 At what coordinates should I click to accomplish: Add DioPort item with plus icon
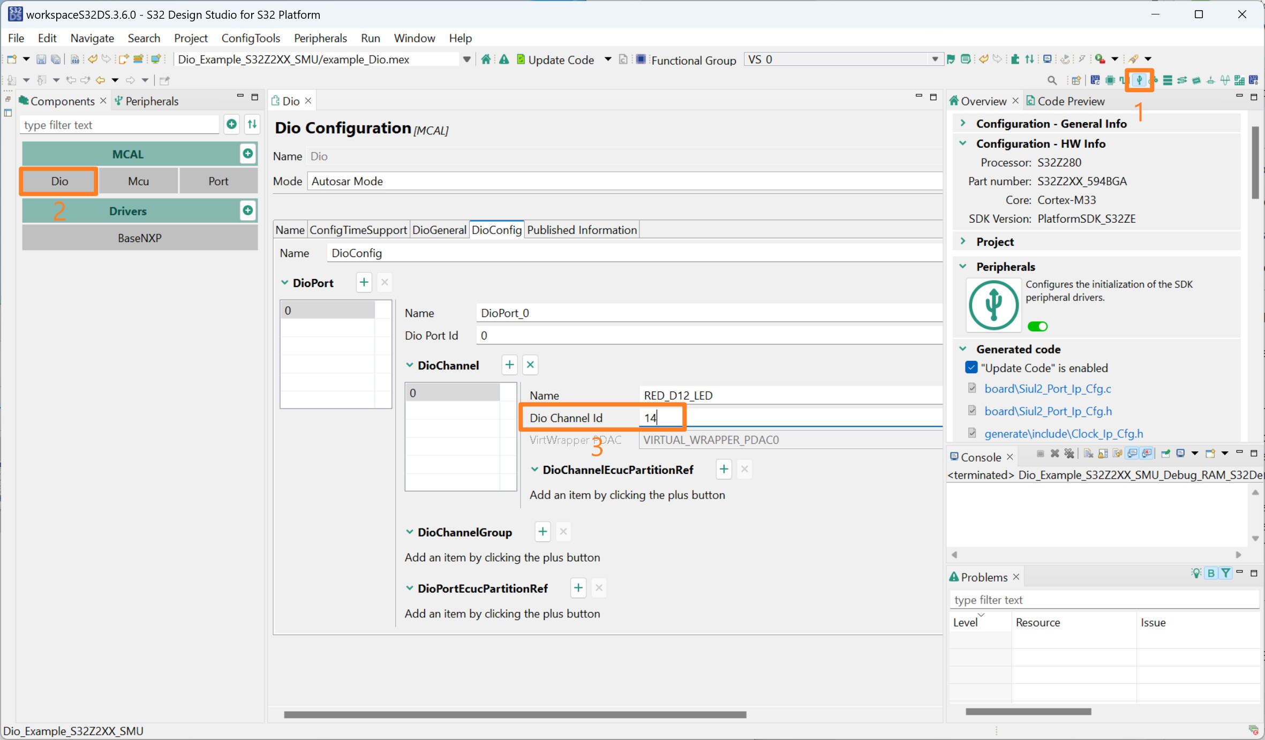(364, 282)
